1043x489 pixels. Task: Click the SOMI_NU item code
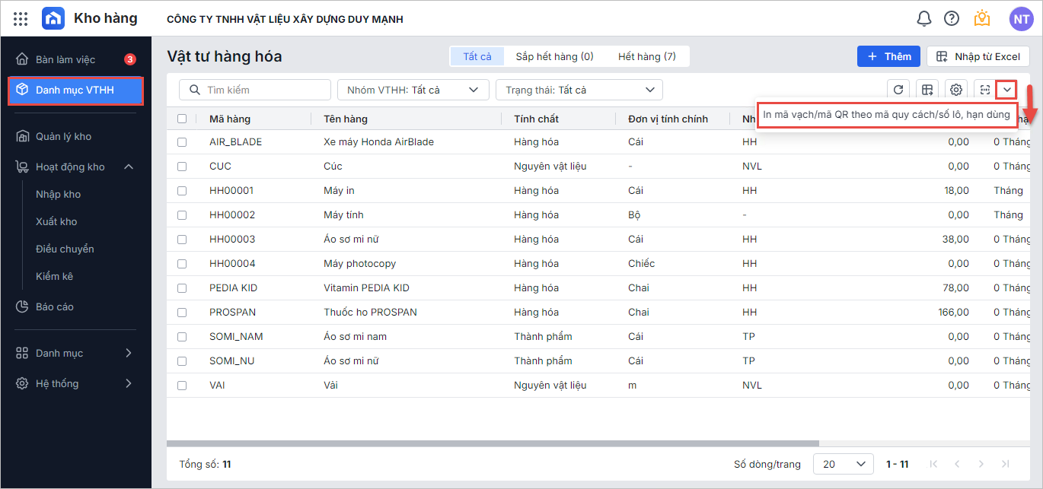(x=232, y=361)
